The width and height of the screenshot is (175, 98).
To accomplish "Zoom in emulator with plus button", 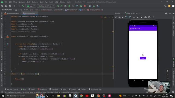I will pos(168,71).
